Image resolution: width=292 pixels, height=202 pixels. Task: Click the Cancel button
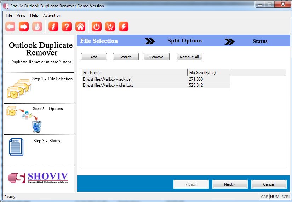[269, 184]
